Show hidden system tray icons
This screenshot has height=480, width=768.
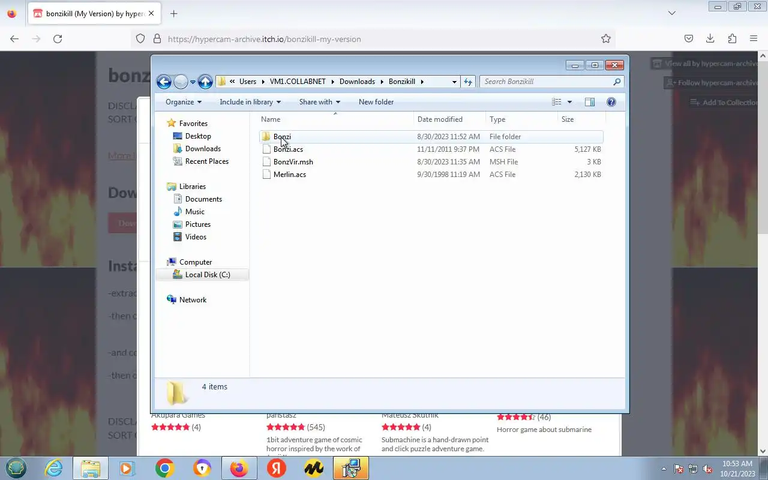point(664,469)
